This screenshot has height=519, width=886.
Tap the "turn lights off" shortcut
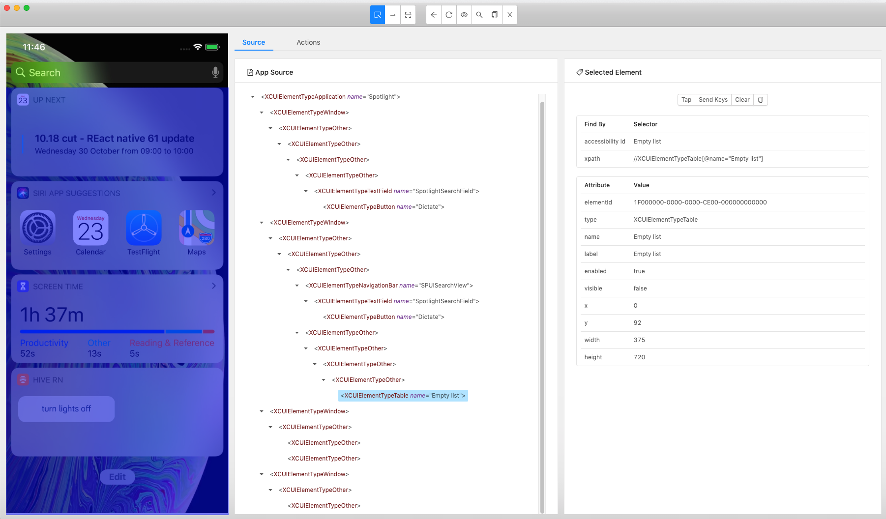click(66, 409)
